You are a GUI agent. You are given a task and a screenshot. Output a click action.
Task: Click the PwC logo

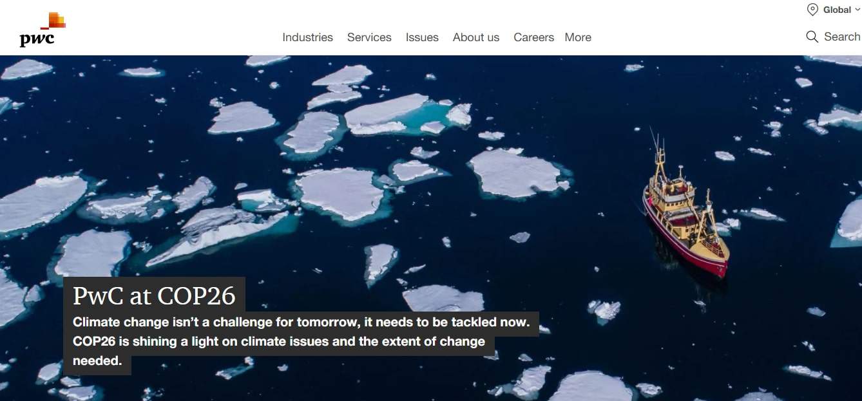tap(43, 30)
